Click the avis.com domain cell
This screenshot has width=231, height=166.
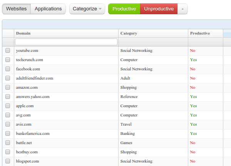[x=66, y=124]
